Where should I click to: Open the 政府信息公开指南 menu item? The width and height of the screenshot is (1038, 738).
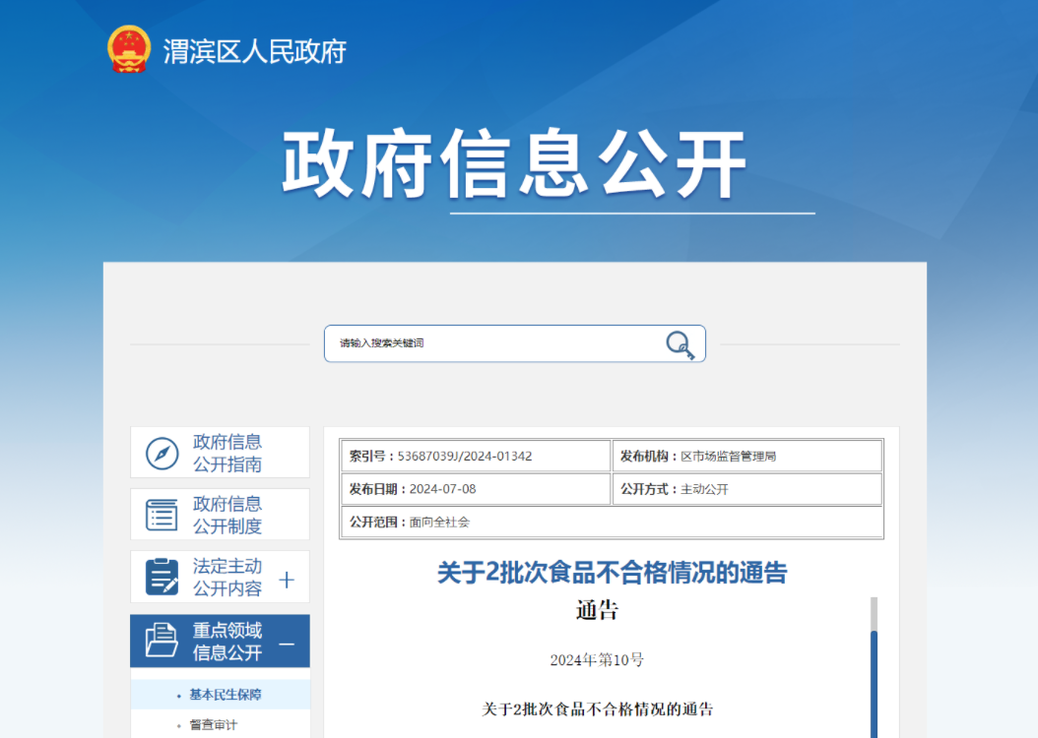click(227, 453)
